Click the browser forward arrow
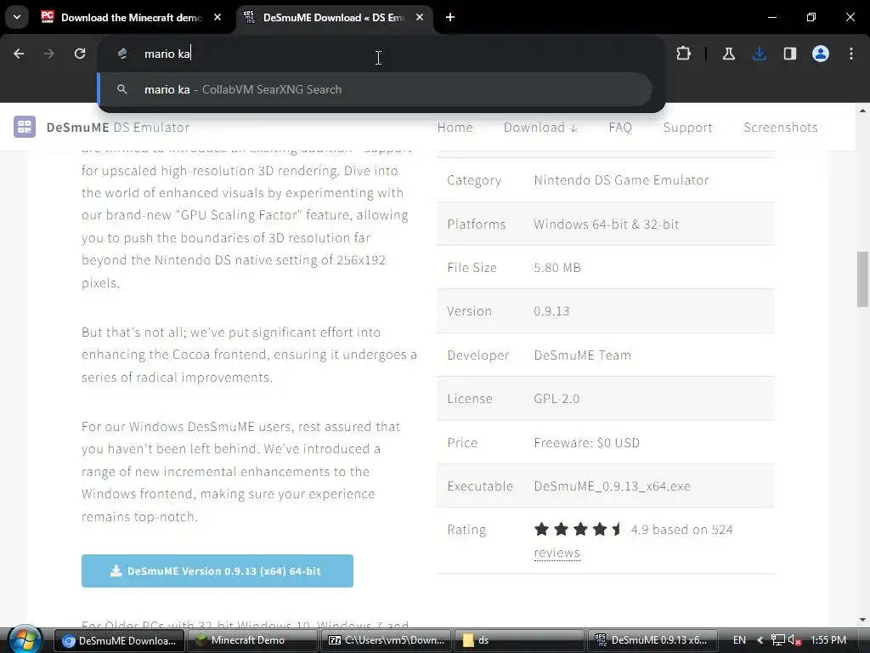This screenshot has width=870, height=653. coord(49,54)
